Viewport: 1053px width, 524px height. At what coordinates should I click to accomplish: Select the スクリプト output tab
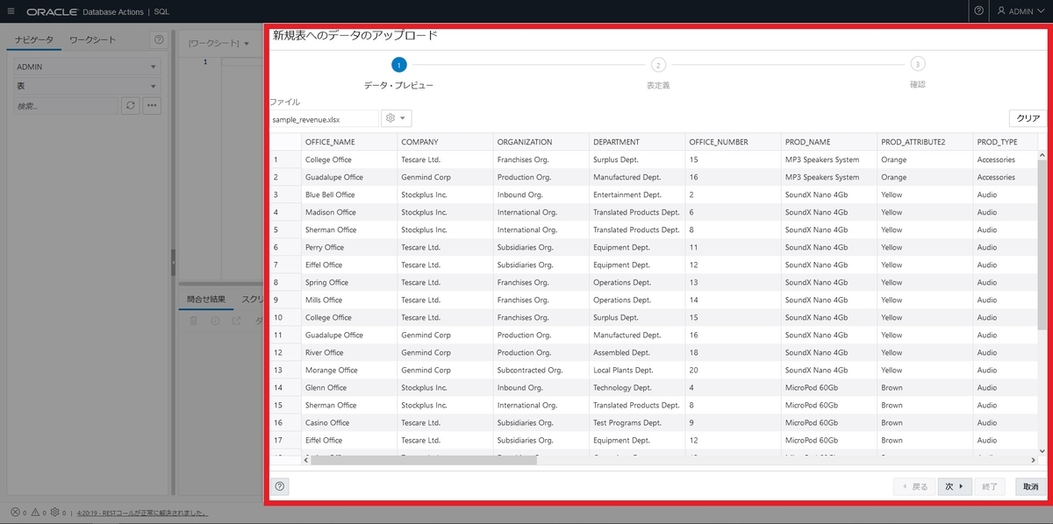click(252, 299)
